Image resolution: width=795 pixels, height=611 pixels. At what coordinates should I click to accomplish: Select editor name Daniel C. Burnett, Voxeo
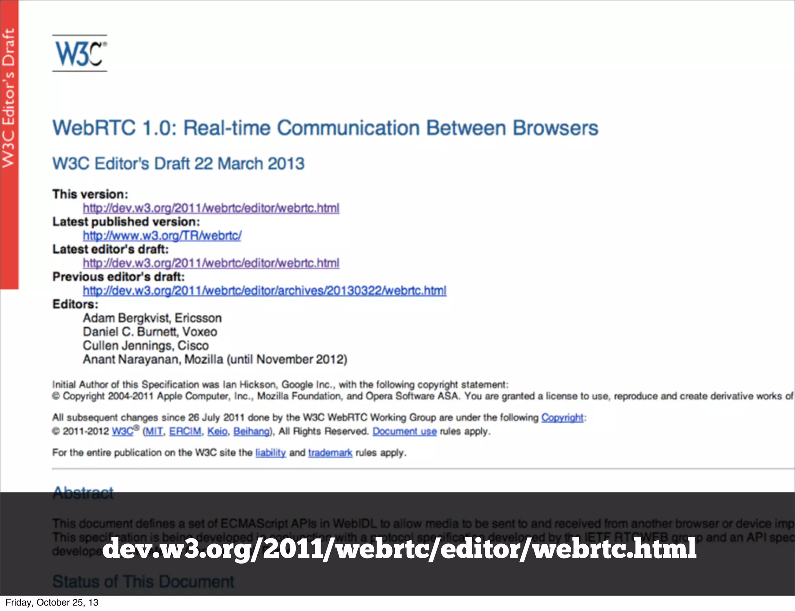tap(150, 332)
